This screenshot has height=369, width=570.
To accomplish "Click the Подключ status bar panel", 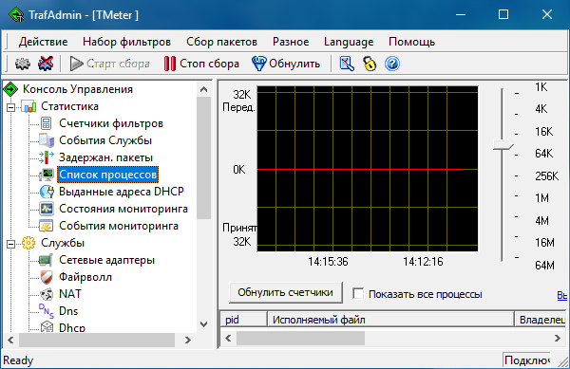I will tap(526, 360).
